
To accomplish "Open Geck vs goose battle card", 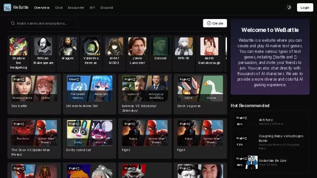I will click(200, 94).
